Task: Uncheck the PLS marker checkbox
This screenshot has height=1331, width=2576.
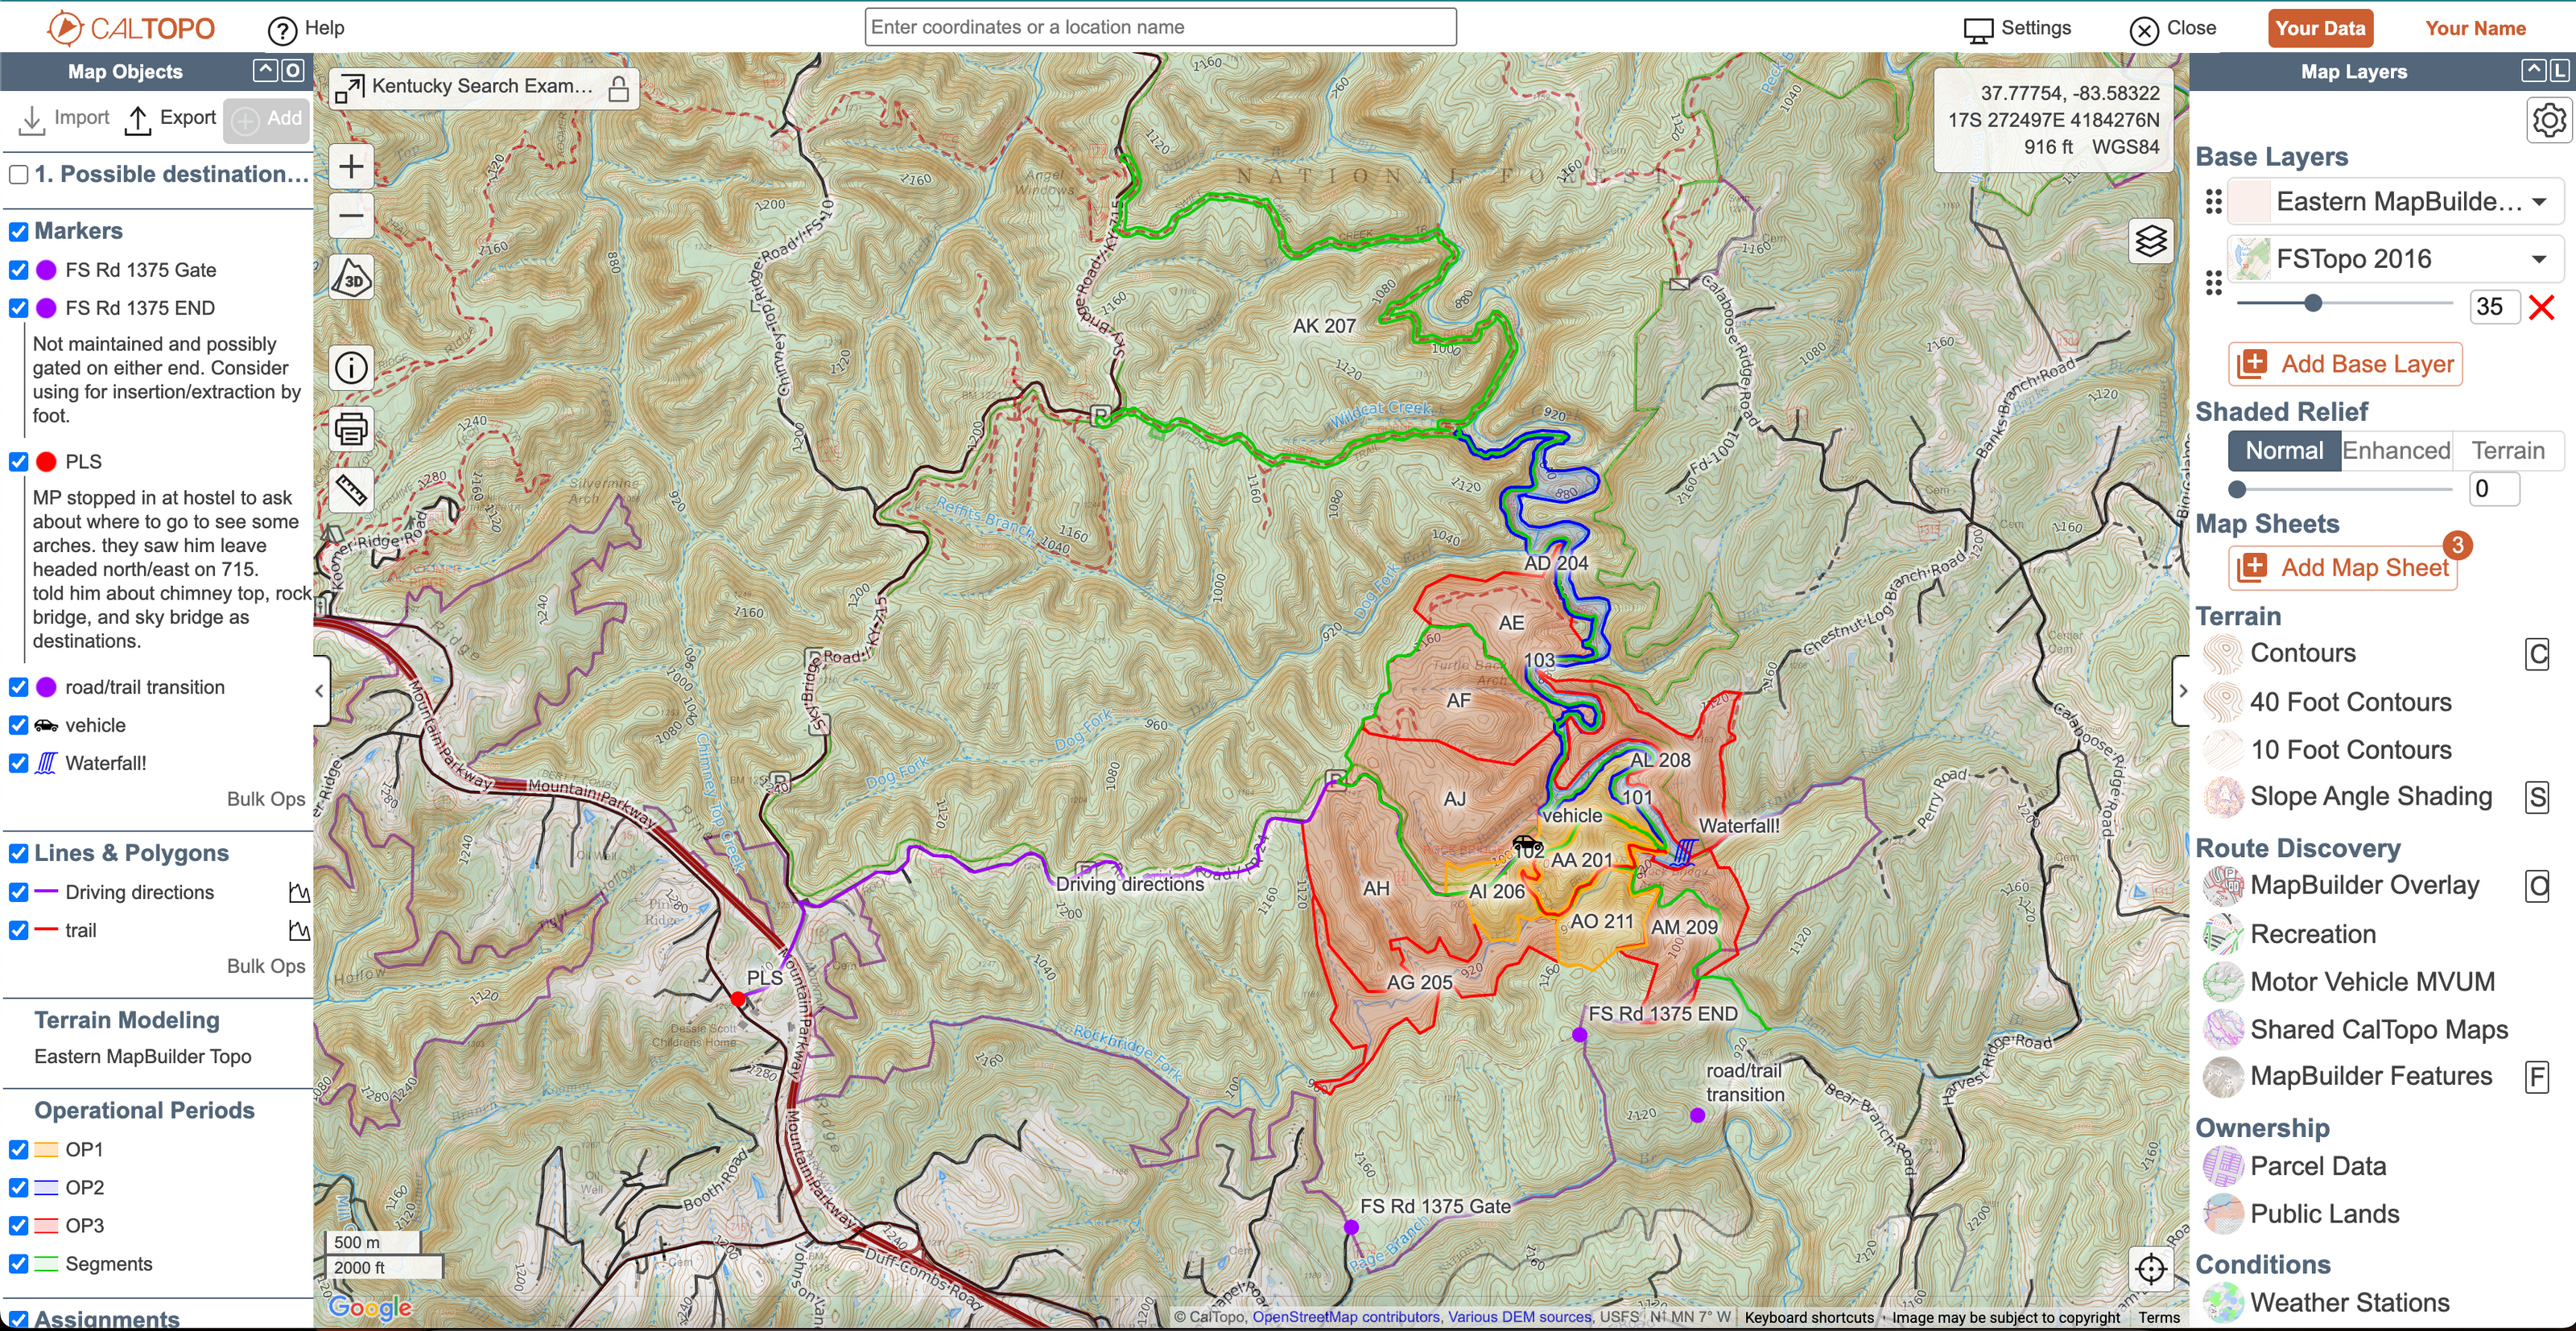Action: (x=18, y=462)
